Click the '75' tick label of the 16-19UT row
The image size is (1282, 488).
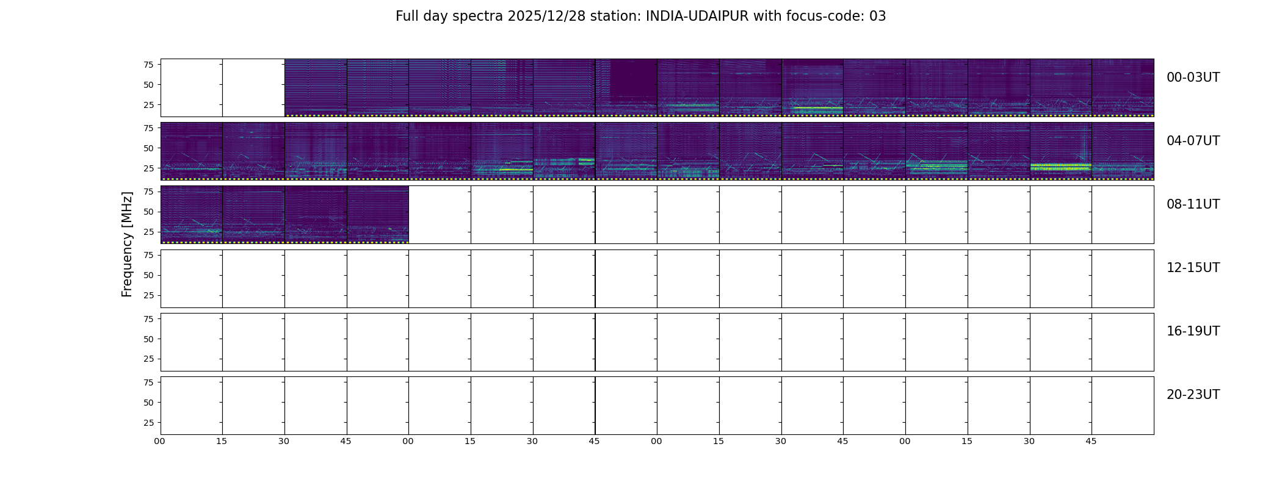[148, 318]
